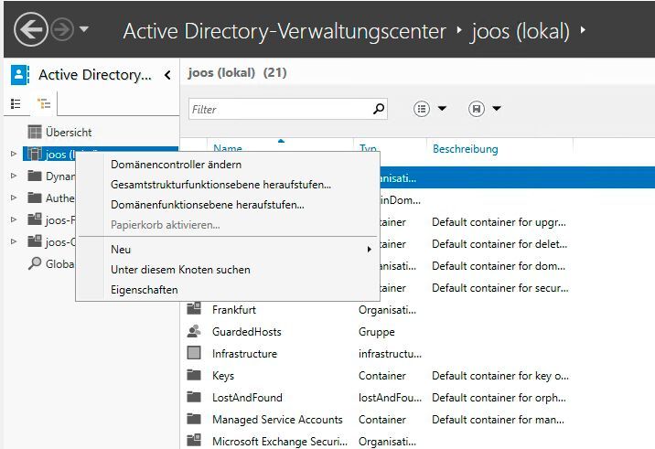Click the back navigation arrow
The height and width of the screenshot is (449, 655).
point(30,29)
